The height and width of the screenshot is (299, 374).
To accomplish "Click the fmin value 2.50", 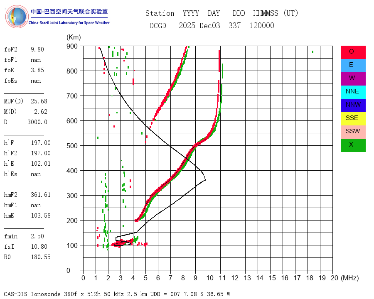I will pos(37,236).
